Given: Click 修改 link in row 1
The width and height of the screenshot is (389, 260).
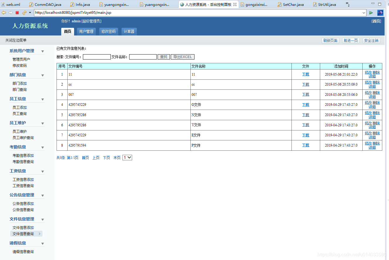Looking at the screenshot, I should click(x=368, y=72).
